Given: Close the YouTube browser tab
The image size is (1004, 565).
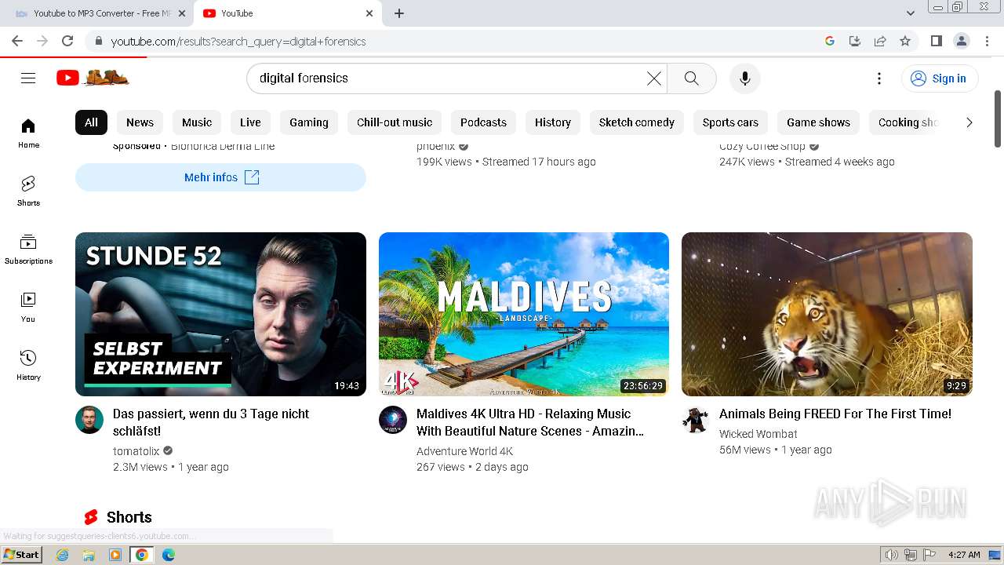Looking at the screenshot, I should [369, 13].
